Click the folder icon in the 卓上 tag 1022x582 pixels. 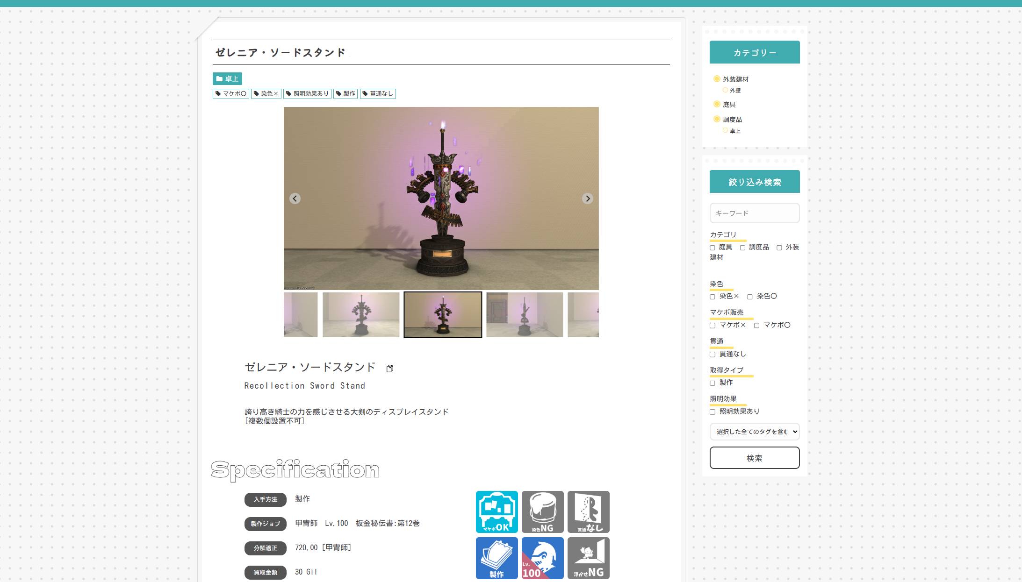click(220, 78)
